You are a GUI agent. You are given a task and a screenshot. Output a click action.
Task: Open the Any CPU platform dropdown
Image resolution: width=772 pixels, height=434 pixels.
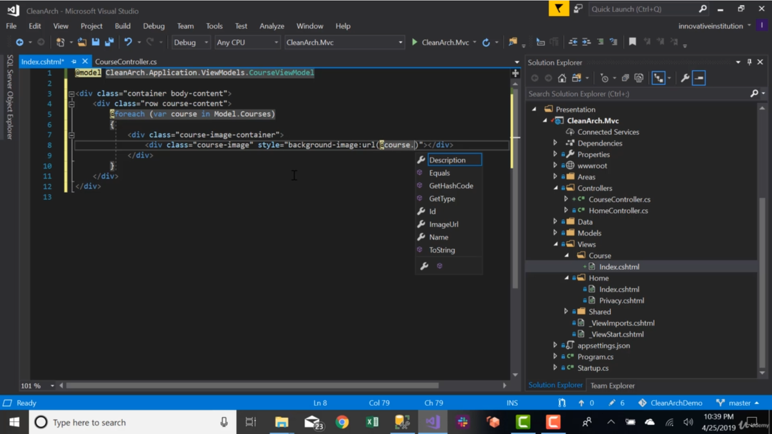(247, 42)
